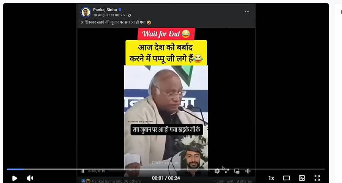342x183 pixels.
Task: Open picture-in-picture with the outer player icon
Action: pos(302,178)
